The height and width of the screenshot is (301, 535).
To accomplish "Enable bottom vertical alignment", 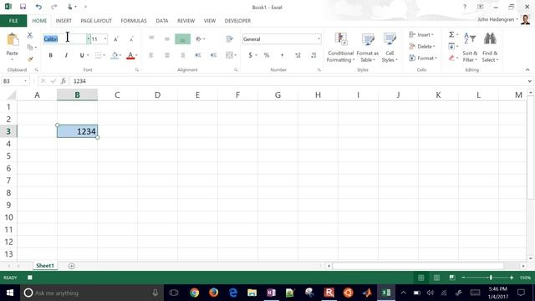I will tap(182, 39).
